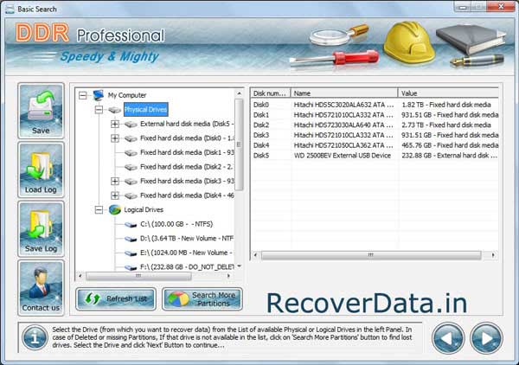
Task: Expand the External hard disk media Disk5 node
Action: pyautogui.click(x=115, y=125)
